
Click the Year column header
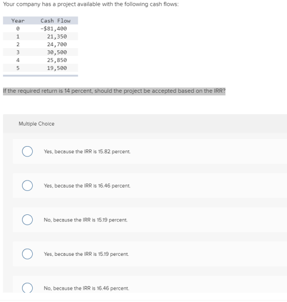[x=18, y=21]
